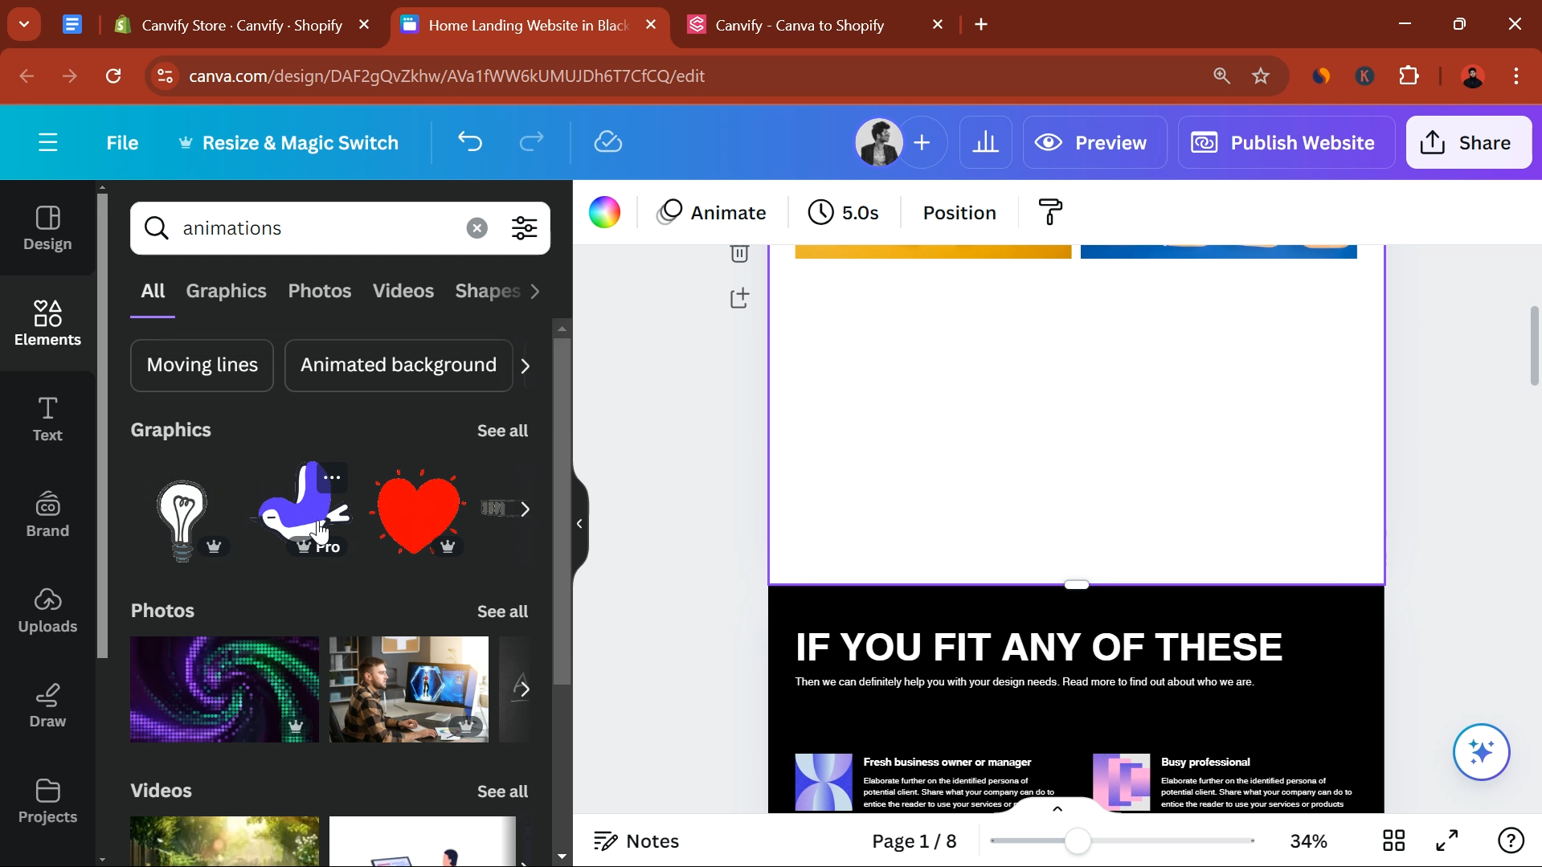
Task: Add a new page with the plus-page icon
Action: click(x=739, y=298)
